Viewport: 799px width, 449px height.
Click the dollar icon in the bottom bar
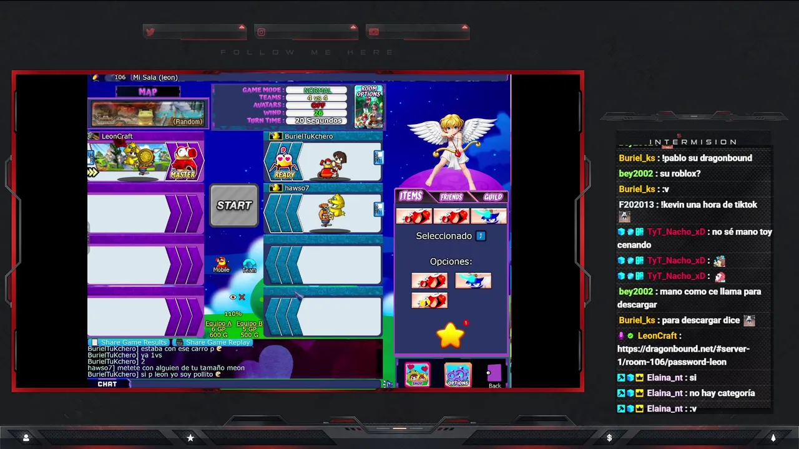tap(609, 438)
